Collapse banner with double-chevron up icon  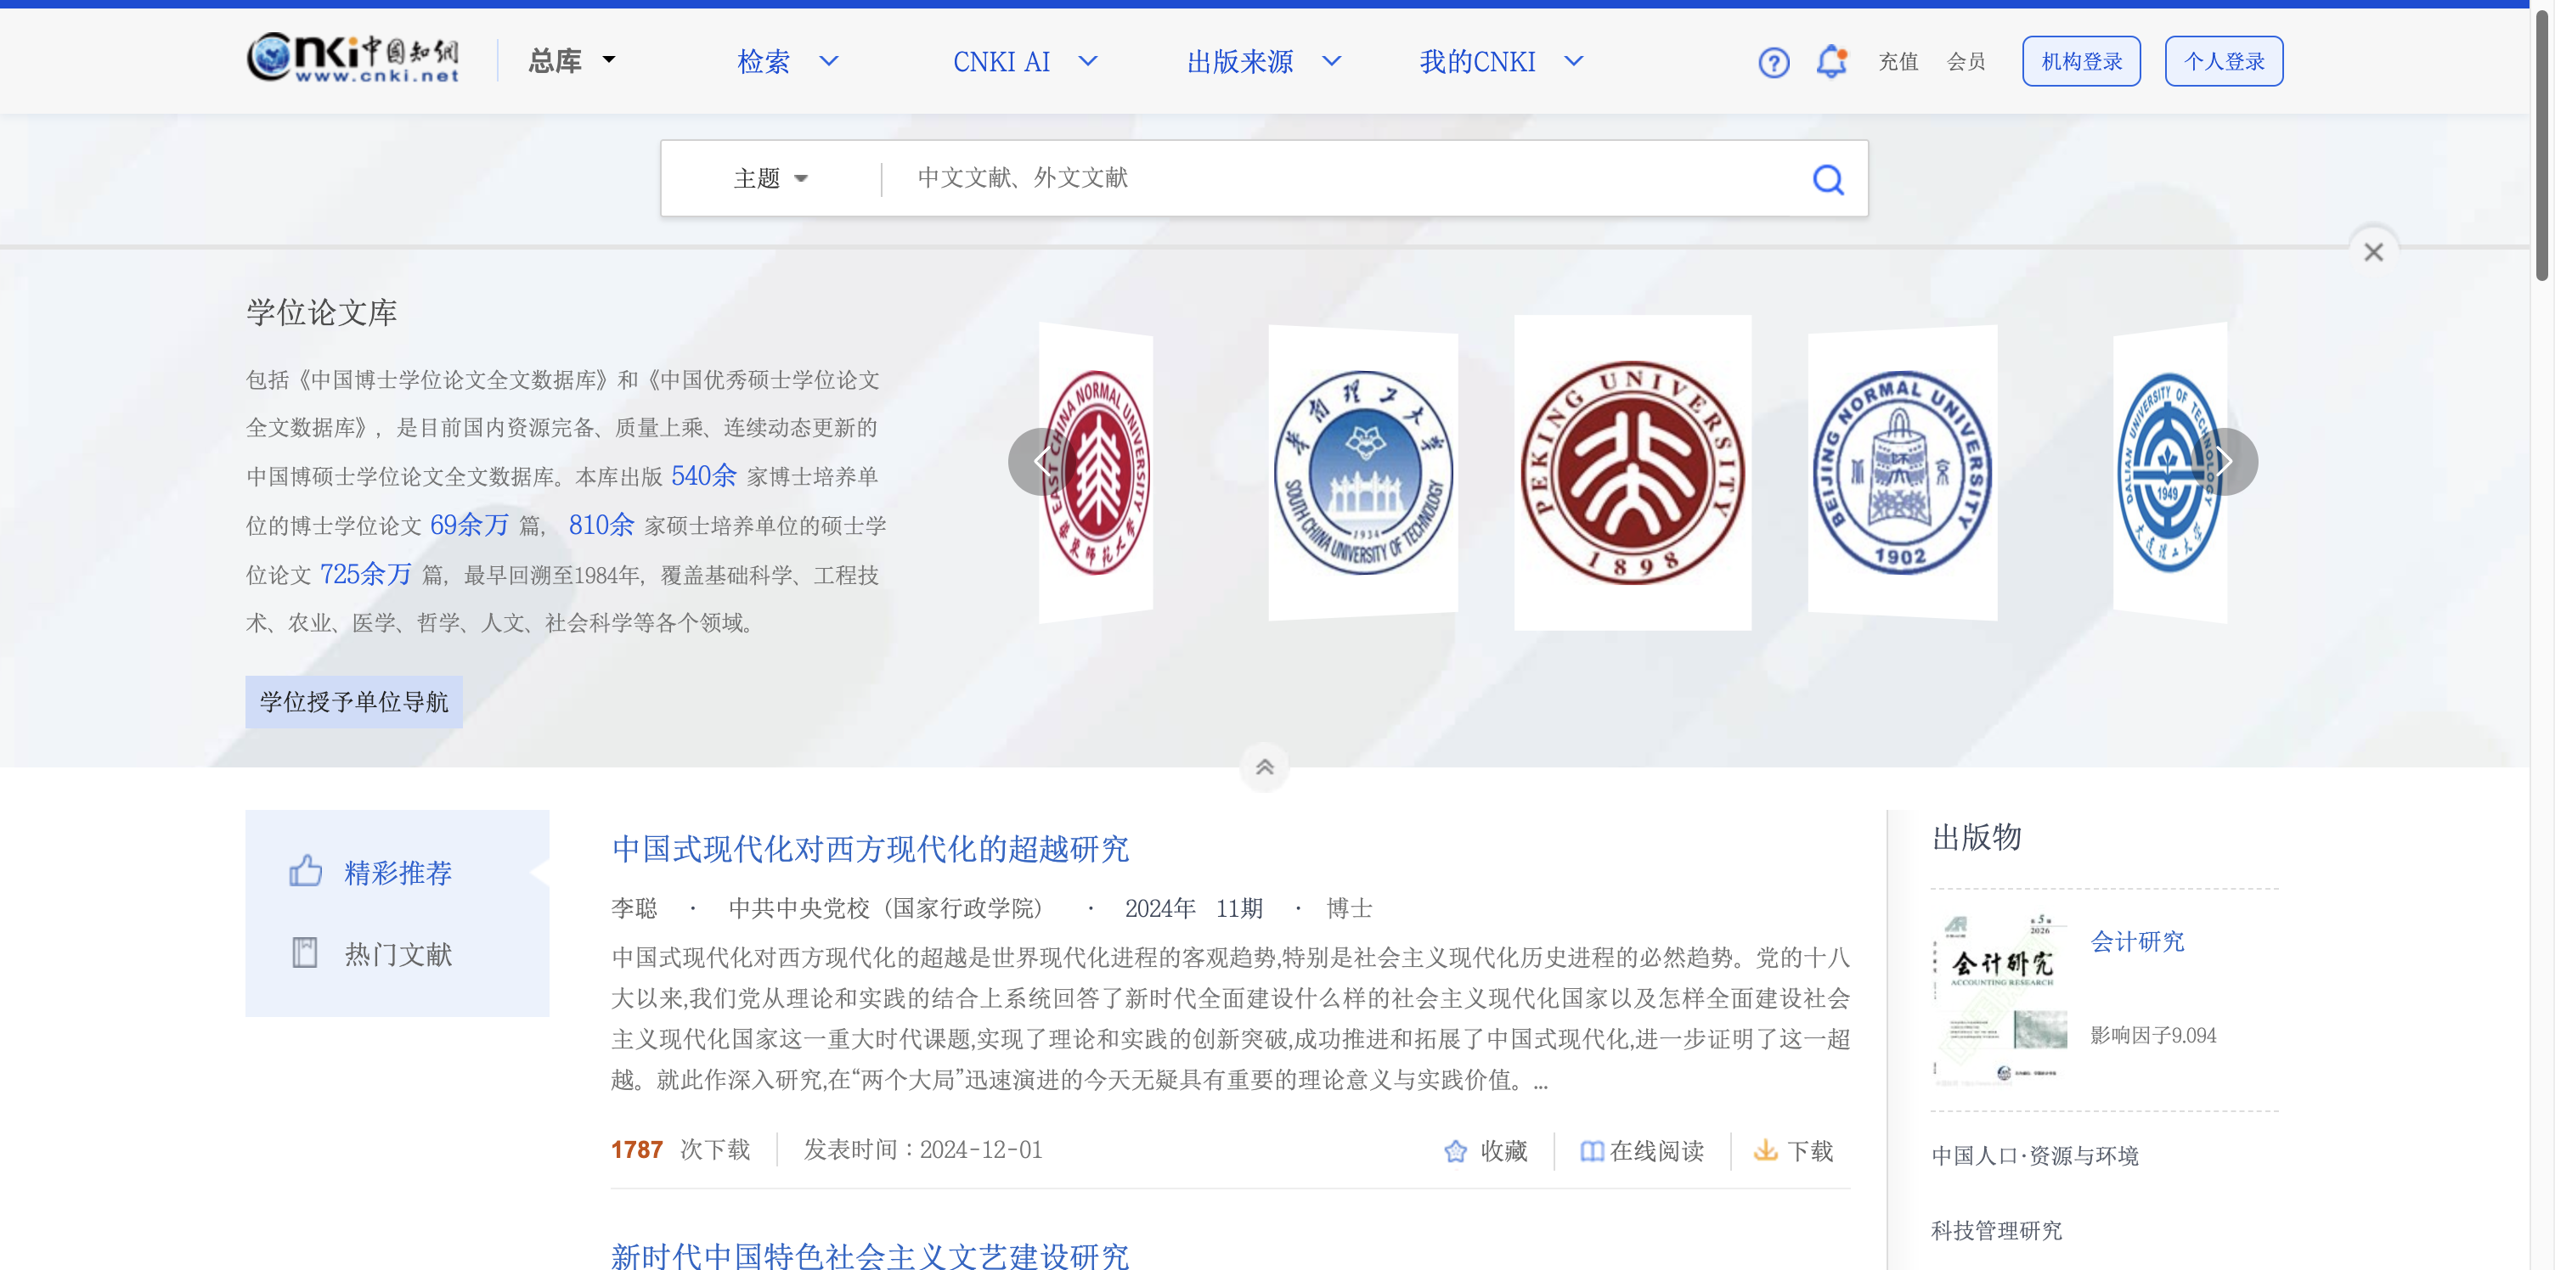1264,767
